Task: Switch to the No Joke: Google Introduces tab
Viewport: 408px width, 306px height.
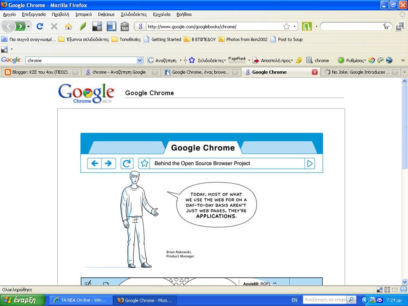Action: 361,72
